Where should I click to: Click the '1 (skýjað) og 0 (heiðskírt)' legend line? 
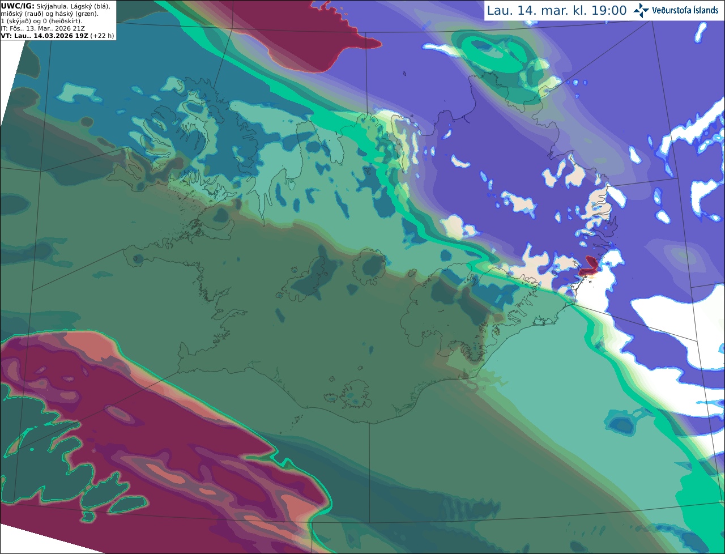(41, 21)
